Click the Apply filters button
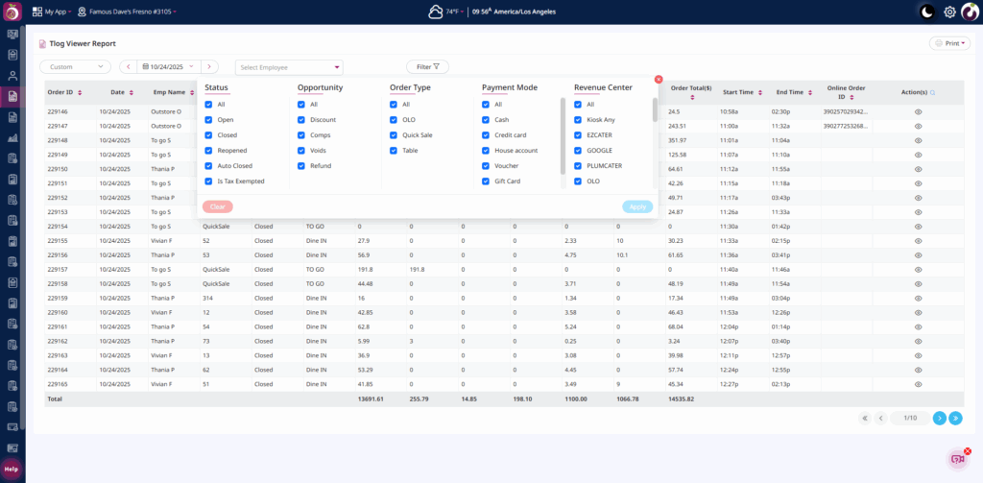 pos(636,206)
